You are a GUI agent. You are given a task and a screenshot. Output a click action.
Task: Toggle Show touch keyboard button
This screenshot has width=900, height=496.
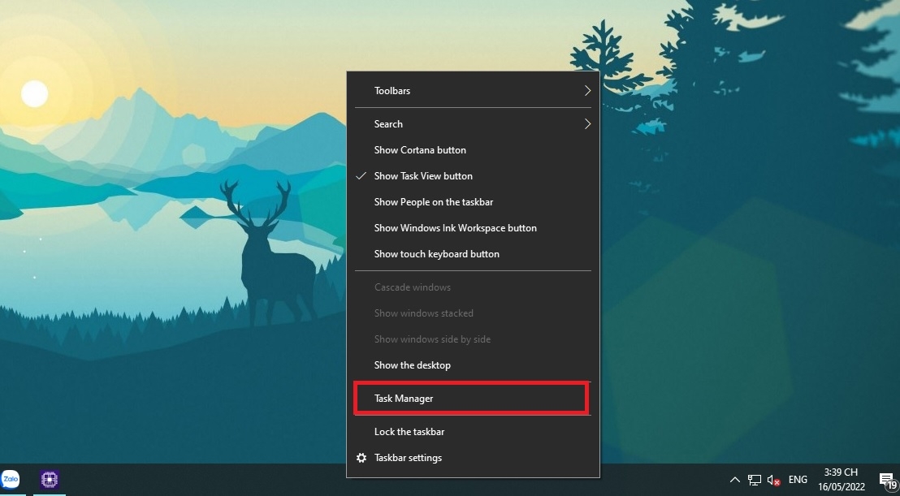473,254
